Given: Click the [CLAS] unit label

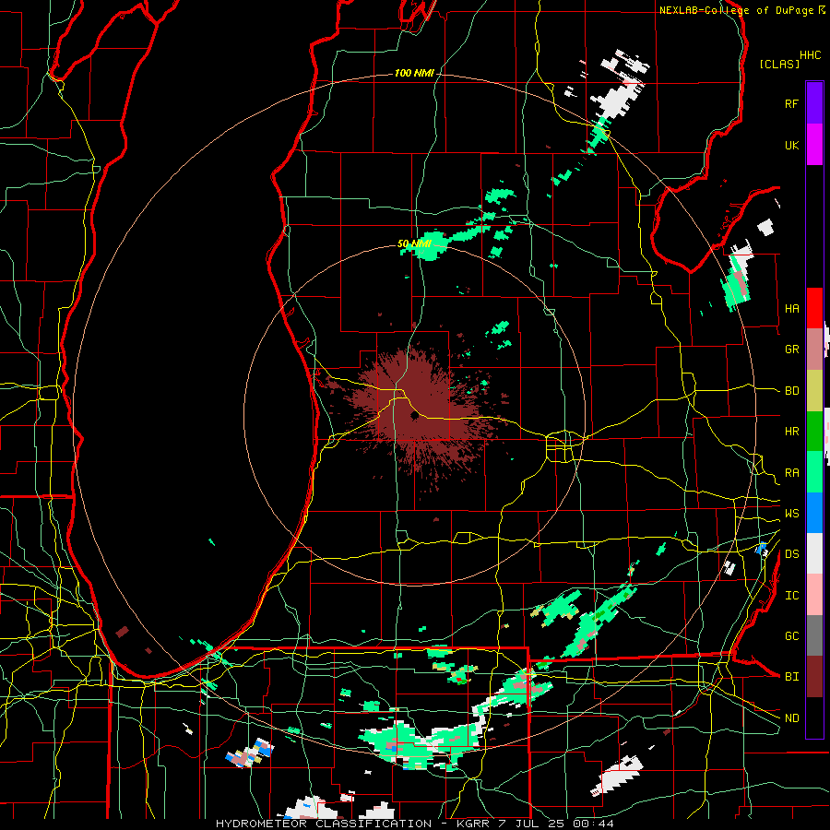Looking at the screenshot, I should (779, 64).
